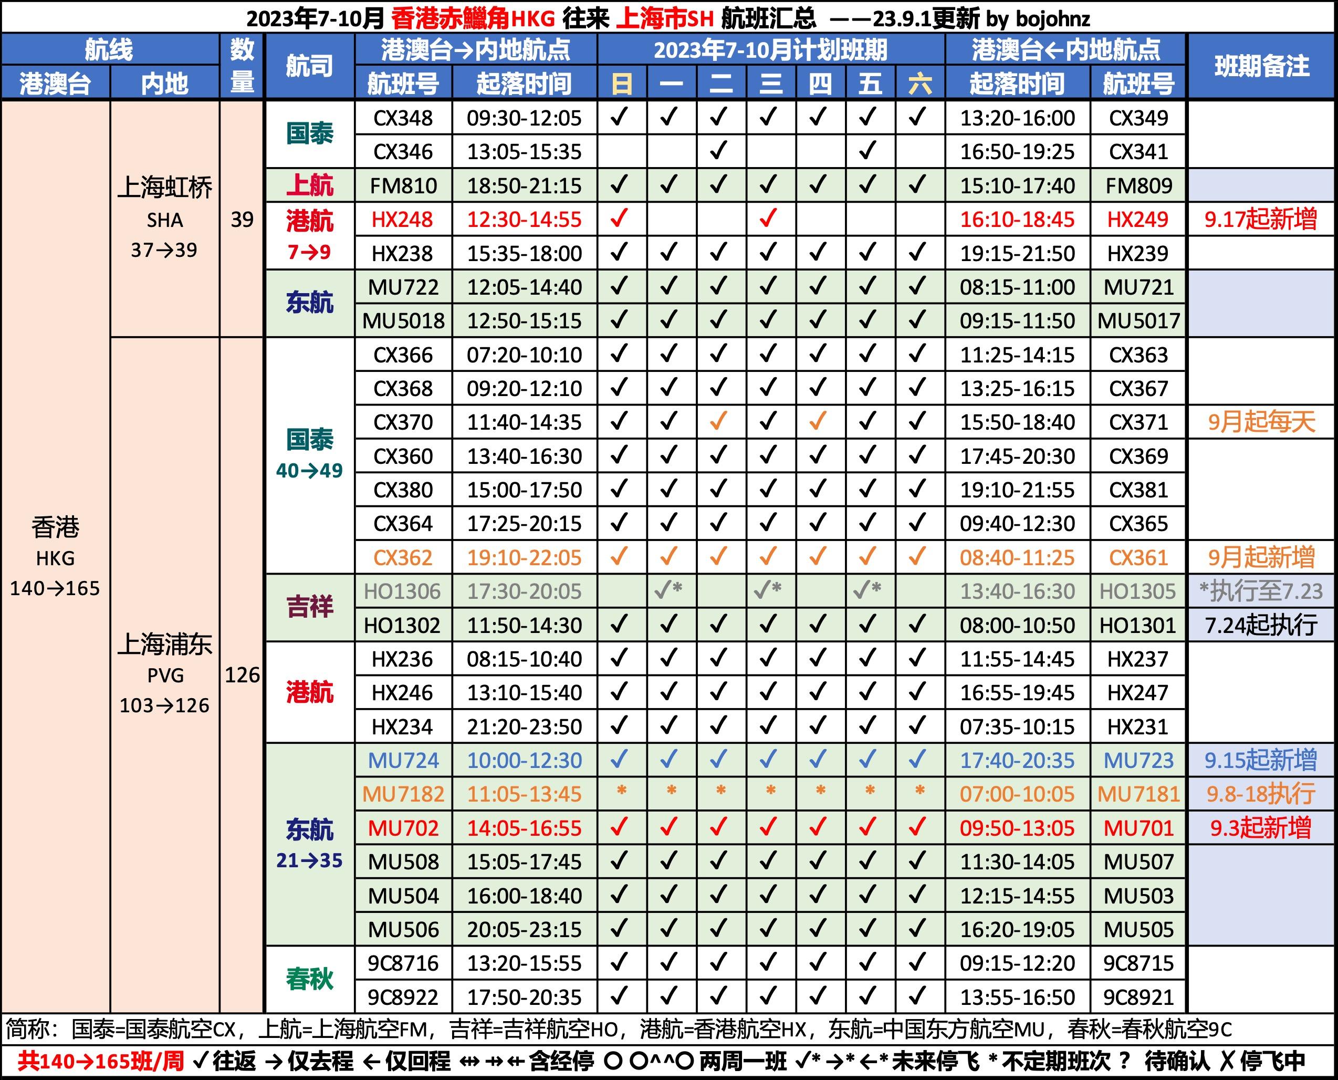Click the red HX248 flight number
Image resolution: width=1338 pixels, height=1080 pixels.
(403, 219)
